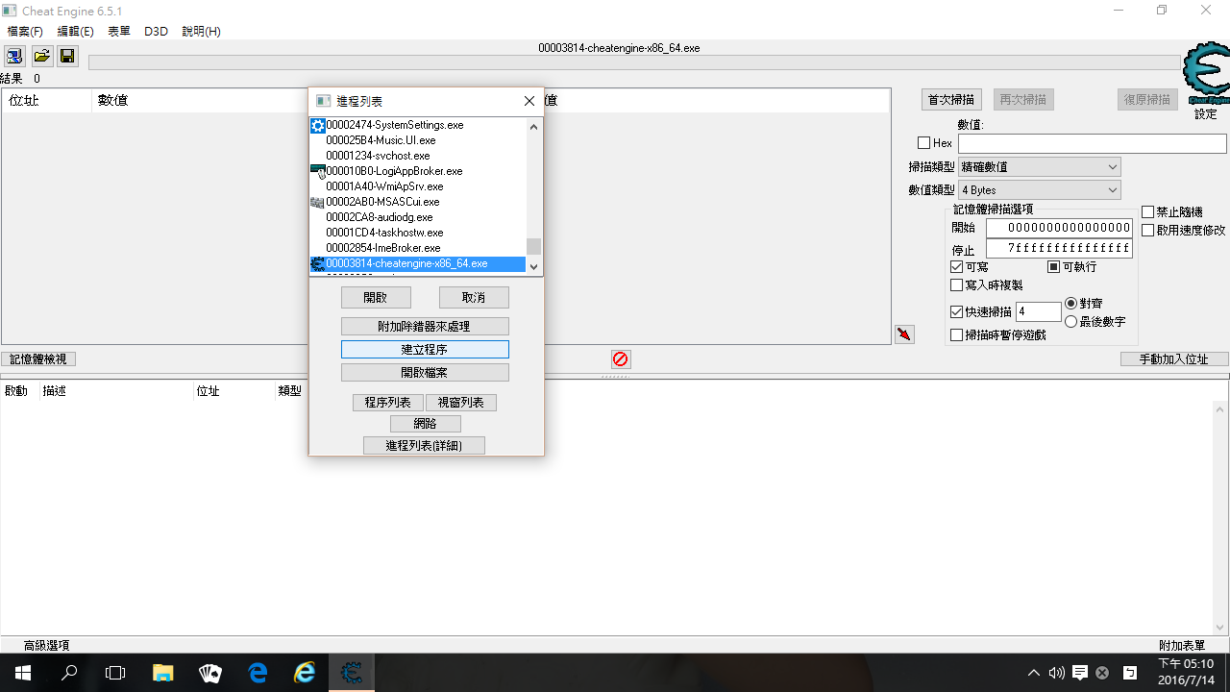1230x692 pixels.
Task: Click the 建立程序 button
Action: click(x=425, y=349)
